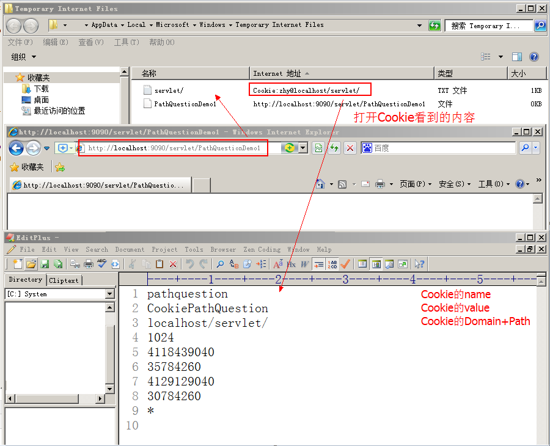Toggle Word Wrap W icon in EditPlus
Viewport: 550px width, 446px height.
click(304, 264)
